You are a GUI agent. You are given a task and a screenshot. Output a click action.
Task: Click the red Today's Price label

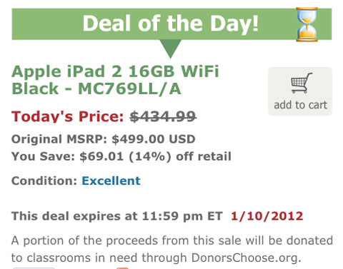pyautogui.click(x=68, y=116)
